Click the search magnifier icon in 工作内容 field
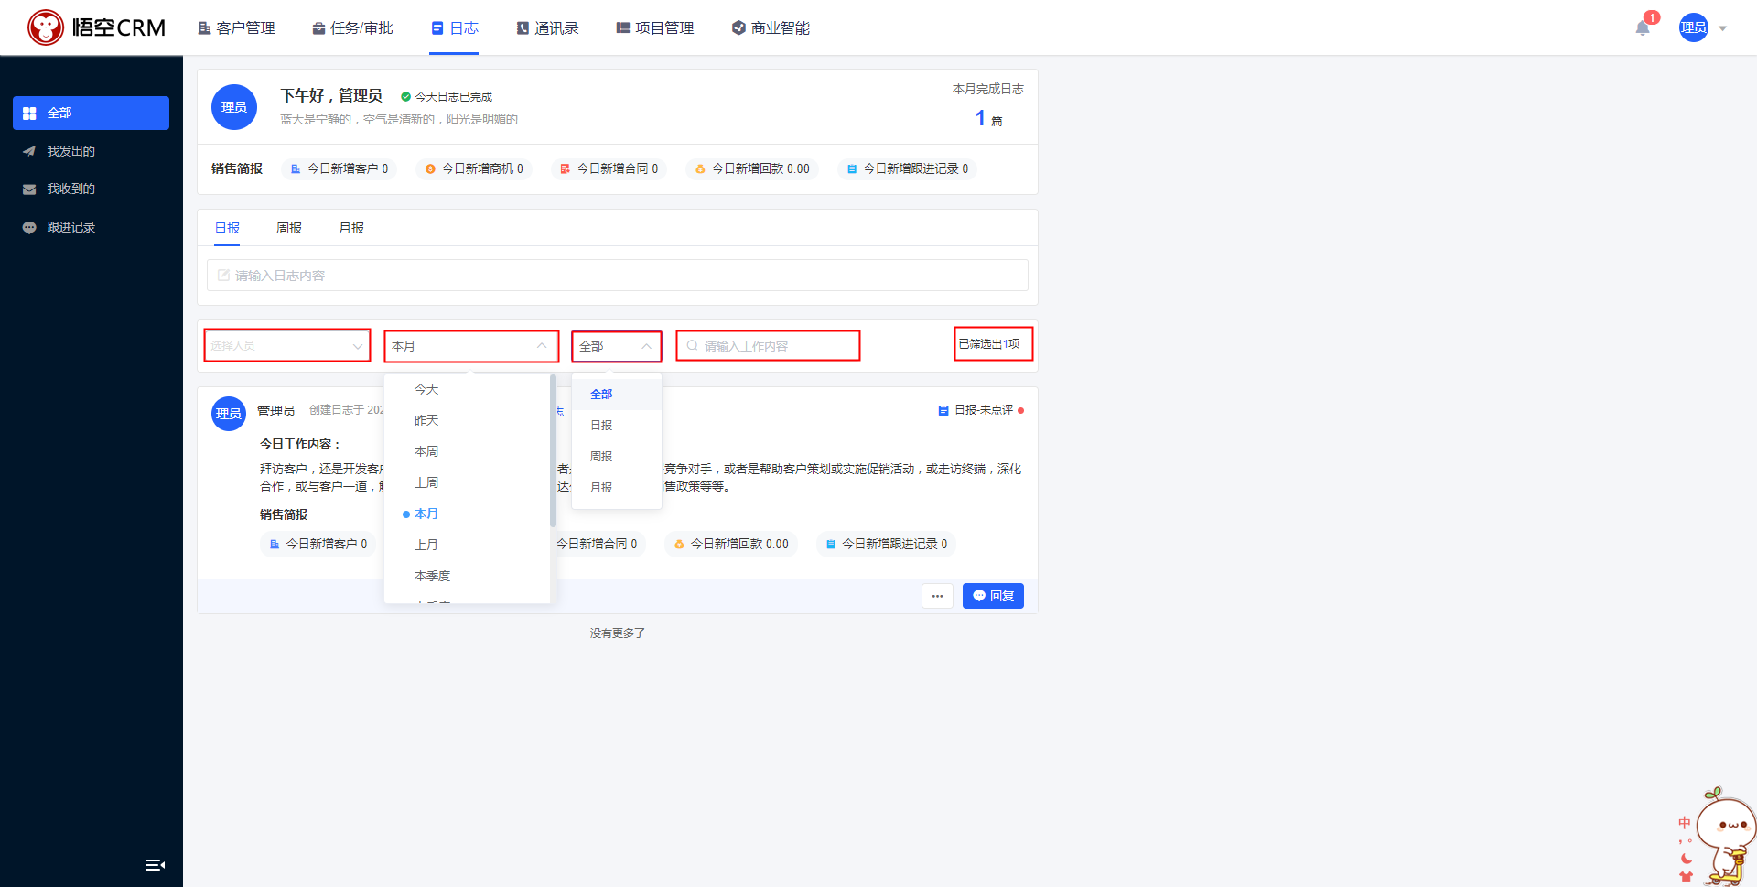 click(692, 346)
